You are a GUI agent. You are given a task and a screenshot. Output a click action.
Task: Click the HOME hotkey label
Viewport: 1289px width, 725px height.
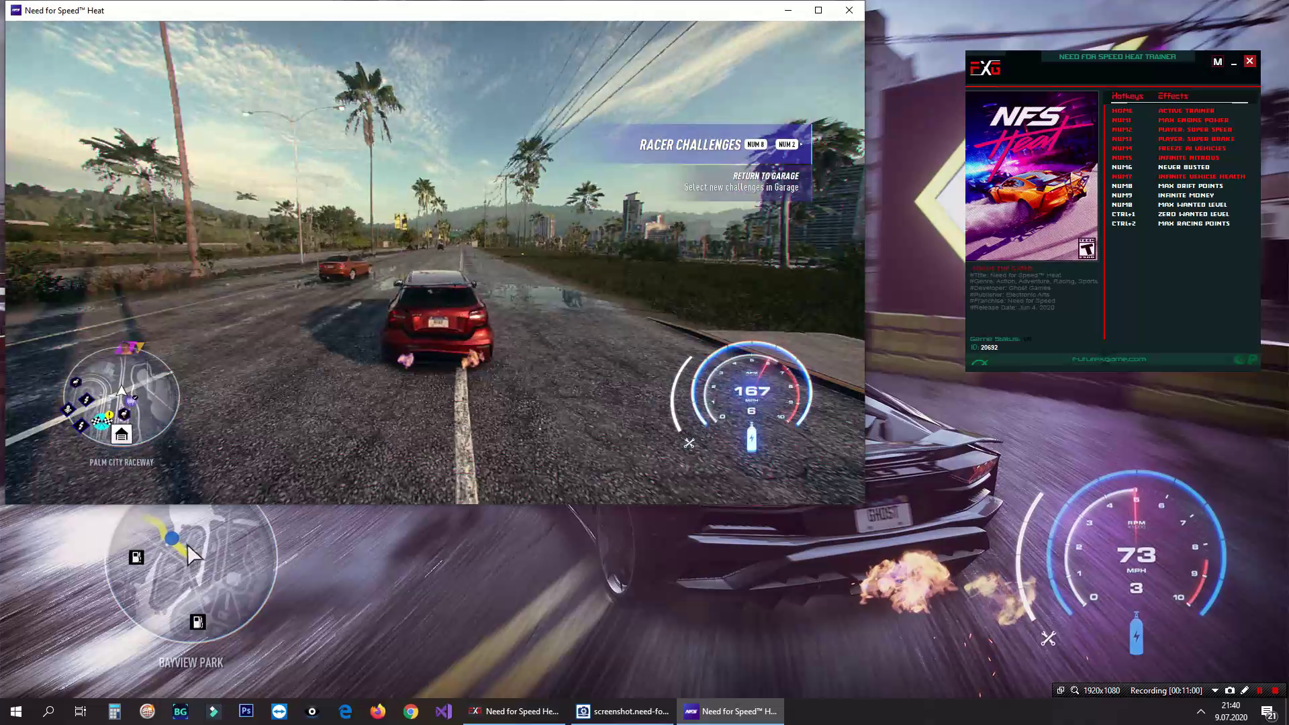point(1122,111)
